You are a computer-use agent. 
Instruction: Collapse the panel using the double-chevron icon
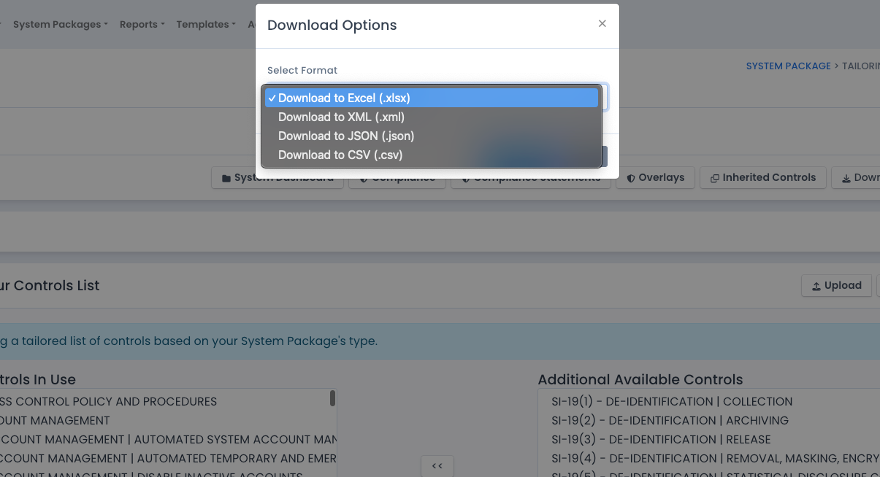point(437,465)
